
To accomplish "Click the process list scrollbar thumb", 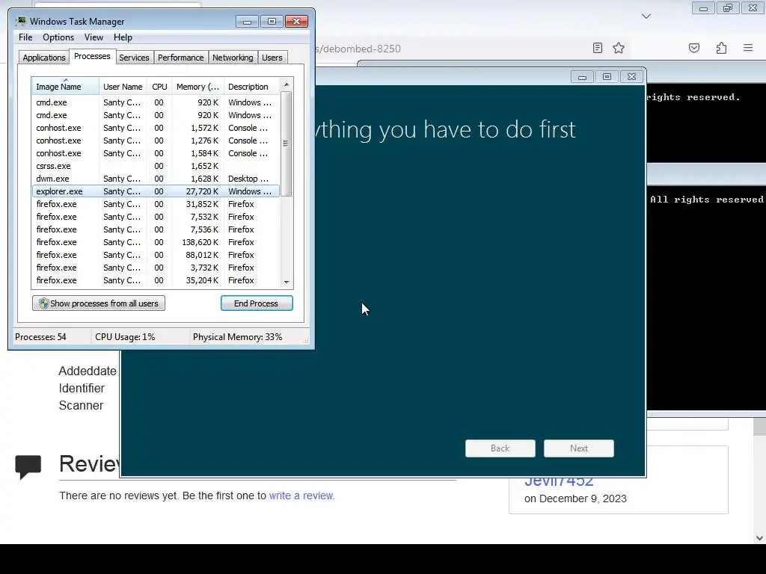I will point(287,143).
